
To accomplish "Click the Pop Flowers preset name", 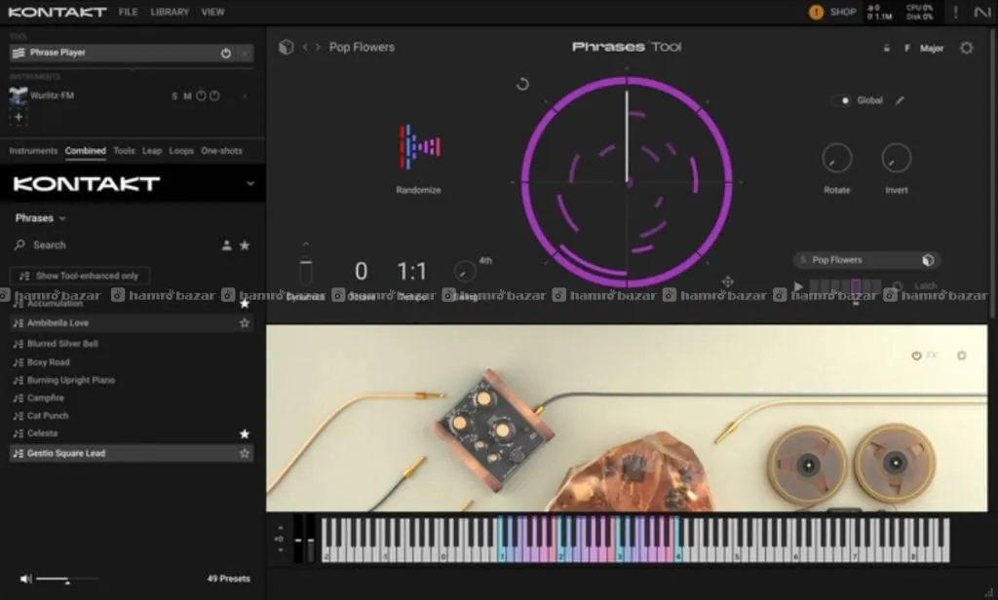I will click(362, 47).
